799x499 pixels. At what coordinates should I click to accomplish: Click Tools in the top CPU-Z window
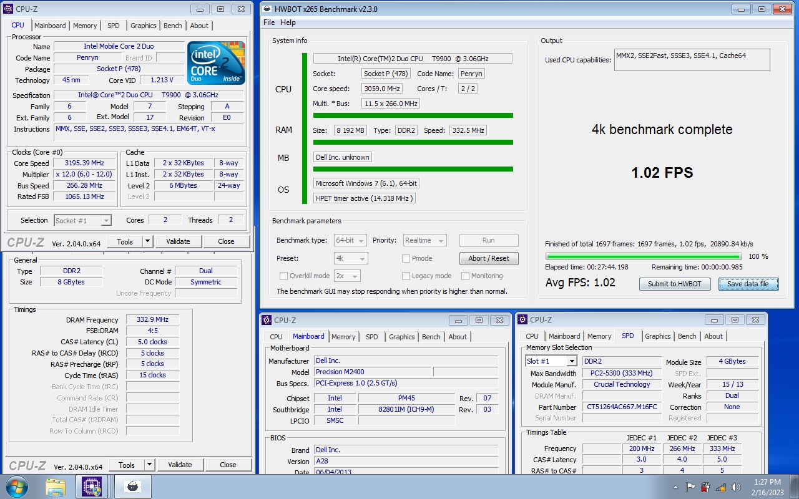125,241
